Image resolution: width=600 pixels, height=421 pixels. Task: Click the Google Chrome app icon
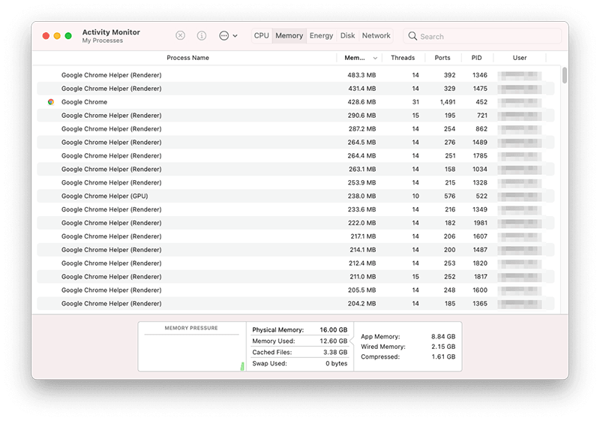(x=51, y=102)
